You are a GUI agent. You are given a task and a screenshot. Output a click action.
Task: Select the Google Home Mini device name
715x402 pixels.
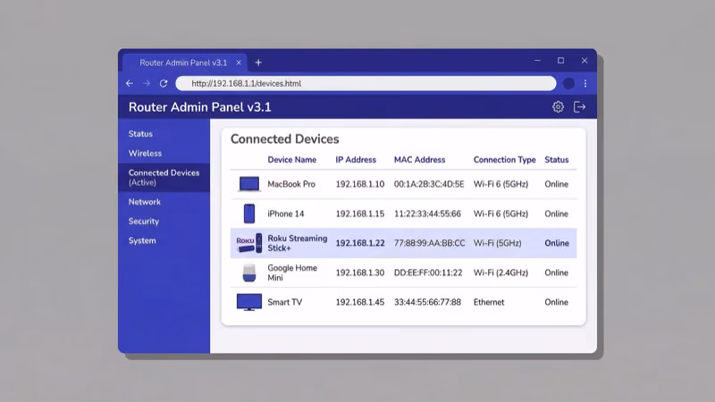292,272
